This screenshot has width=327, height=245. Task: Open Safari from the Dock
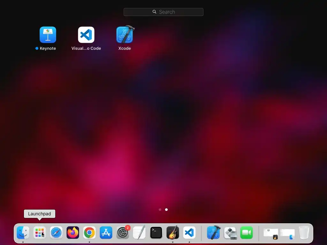tap(56, 233)
